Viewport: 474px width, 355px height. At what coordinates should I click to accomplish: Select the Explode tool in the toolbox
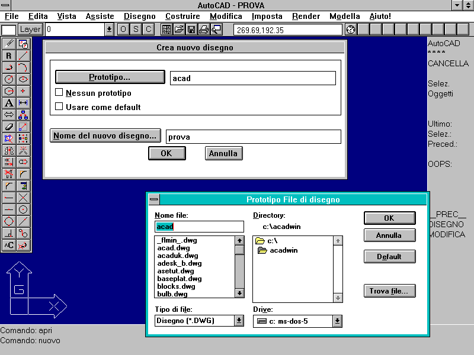pos(23,150)
